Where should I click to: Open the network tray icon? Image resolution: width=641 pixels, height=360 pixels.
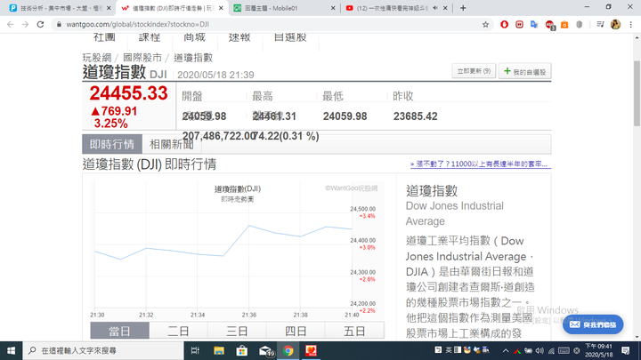point(551,350)
